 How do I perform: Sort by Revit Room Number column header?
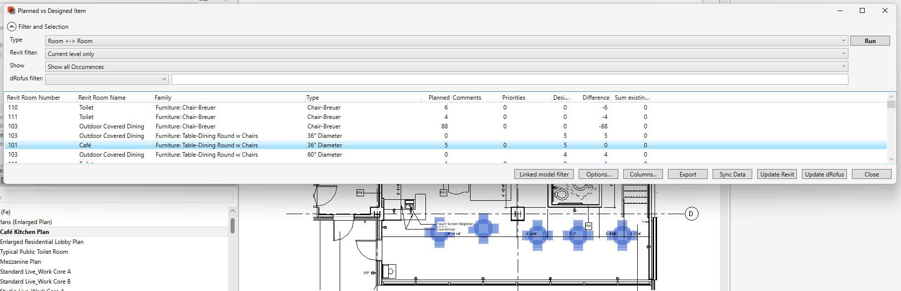pyautogui.click(x=34, y=98)
